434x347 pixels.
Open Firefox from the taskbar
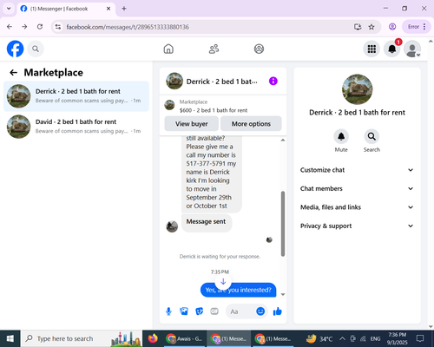pos(153,338)
